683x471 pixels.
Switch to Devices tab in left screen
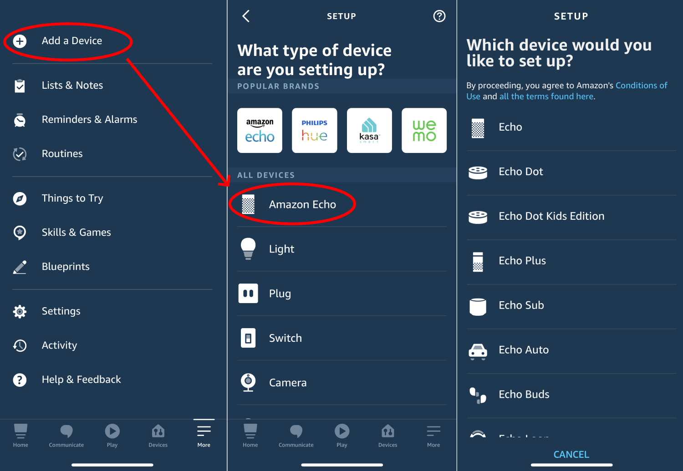click(x=158, y=436)
